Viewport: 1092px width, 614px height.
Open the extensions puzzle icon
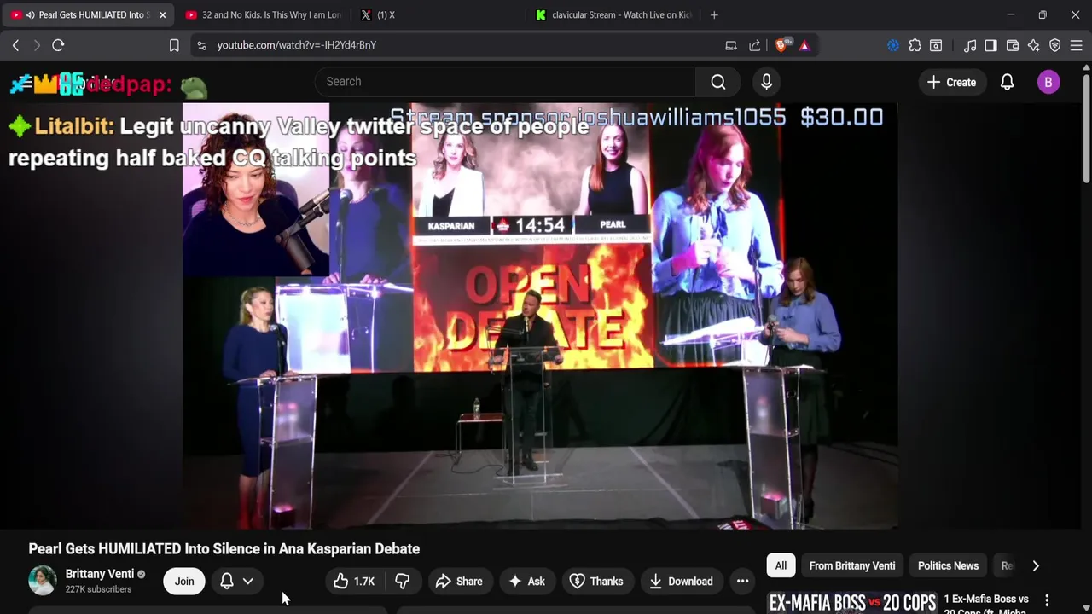coord(915,45)
